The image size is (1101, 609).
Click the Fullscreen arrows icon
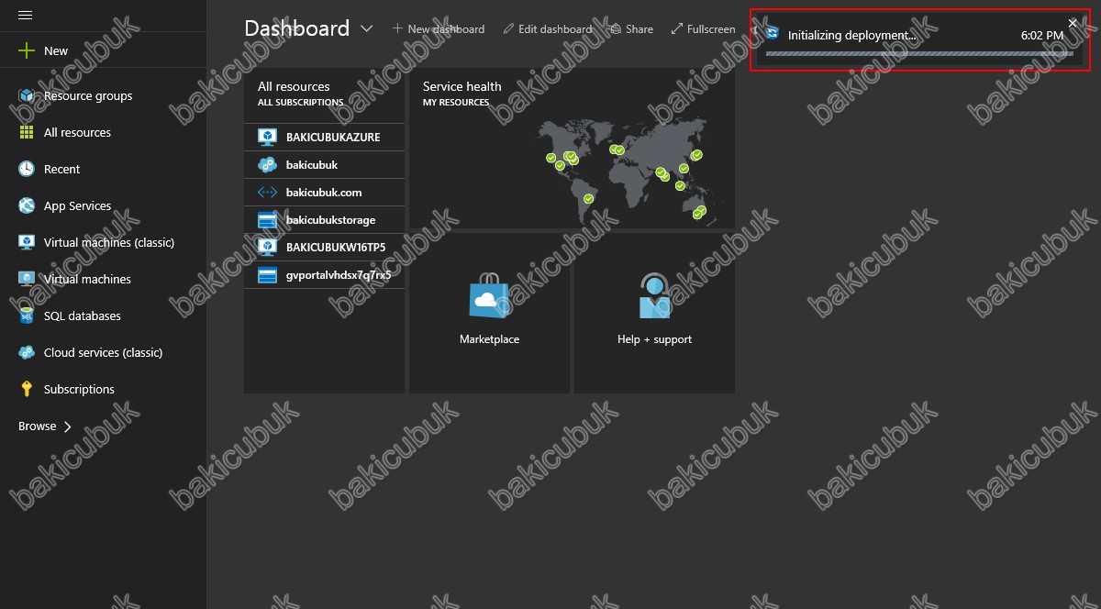click(677, 29)
